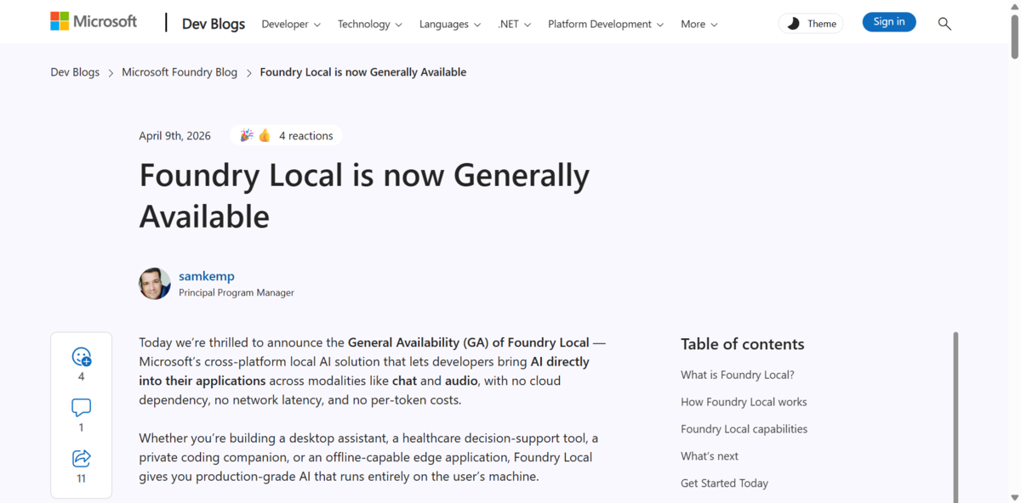
Task: Go to Dev Blogs breadcrumb
Action: point(75,72)
